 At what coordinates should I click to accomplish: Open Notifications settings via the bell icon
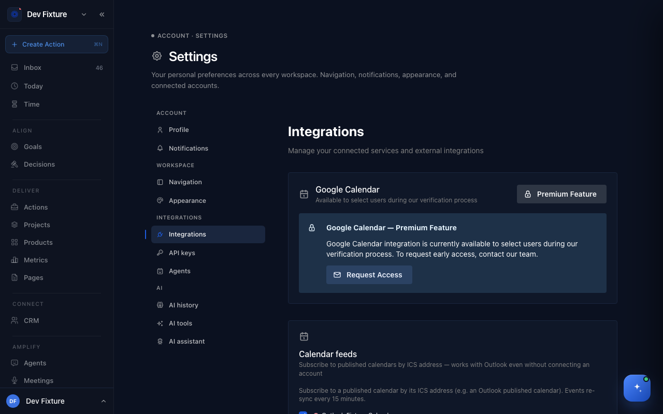[160, 148]
